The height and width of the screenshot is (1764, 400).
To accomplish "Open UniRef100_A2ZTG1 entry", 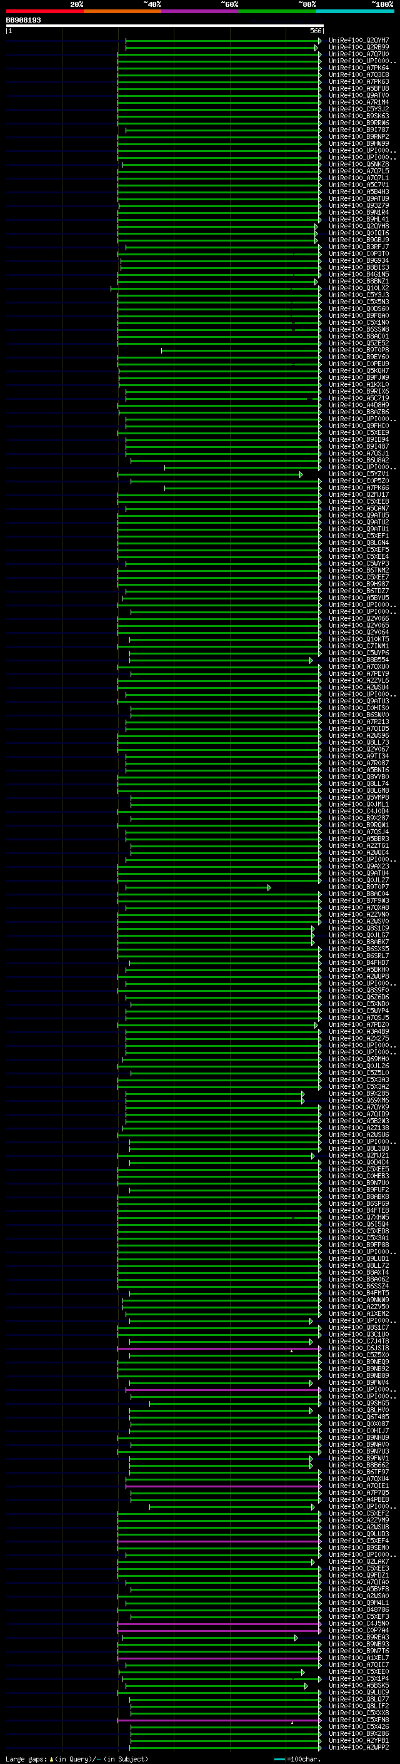I will (359, 846).
